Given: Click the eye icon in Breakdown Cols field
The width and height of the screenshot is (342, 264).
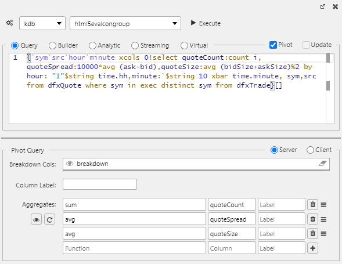Looking at the screenshot, I should click(70, 164).
